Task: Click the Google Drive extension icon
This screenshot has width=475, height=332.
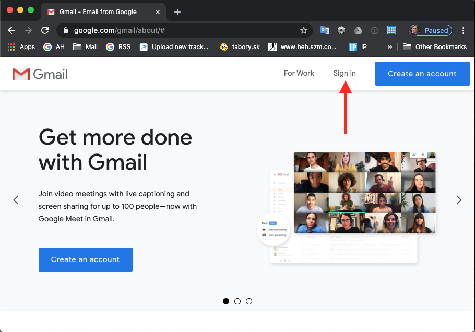Action: (x=358, y=30)
